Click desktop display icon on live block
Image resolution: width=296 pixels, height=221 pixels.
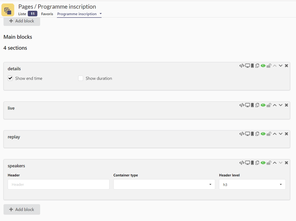247,105
